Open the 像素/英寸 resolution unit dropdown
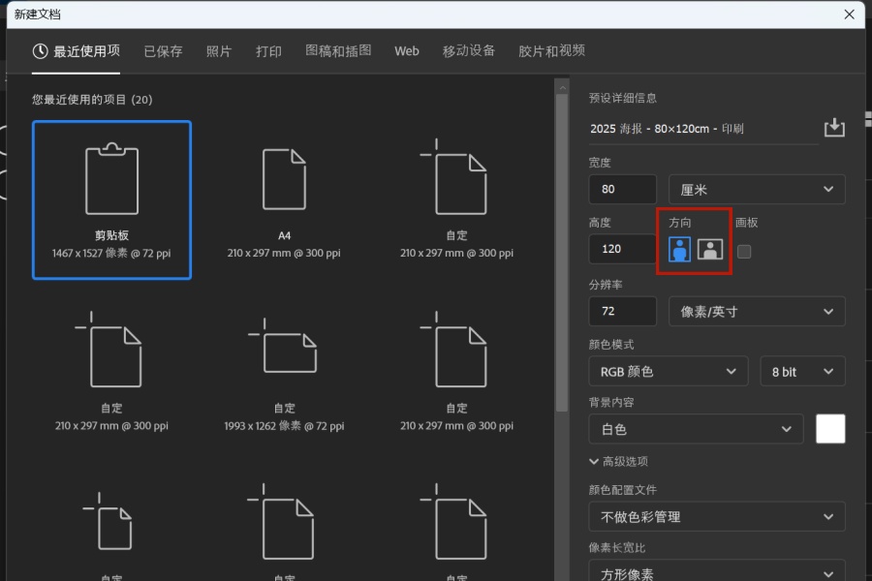This screenshot has height=581, width=872. [757, 312]
